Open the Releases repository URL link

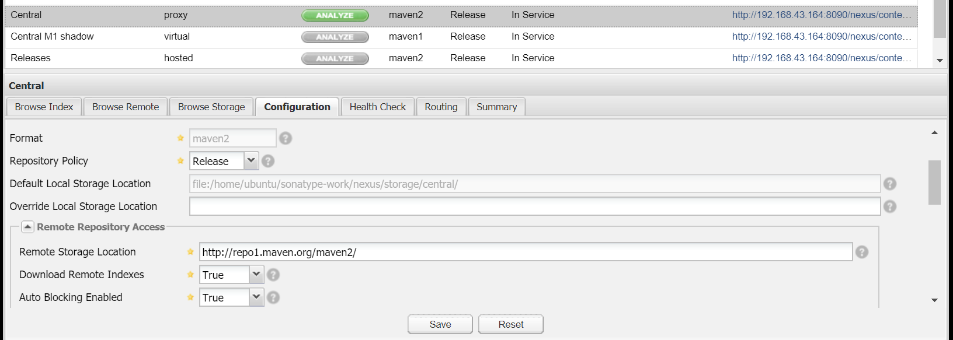[x=821, y=58]
